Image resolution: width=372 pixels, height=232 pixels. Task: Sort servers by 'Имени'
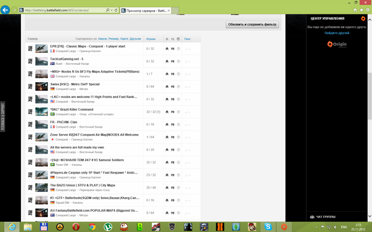(x=102, y=39)
